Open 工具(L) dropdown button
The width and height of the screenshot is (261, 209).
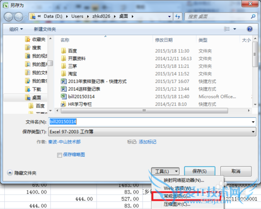[x=165, y=171]
